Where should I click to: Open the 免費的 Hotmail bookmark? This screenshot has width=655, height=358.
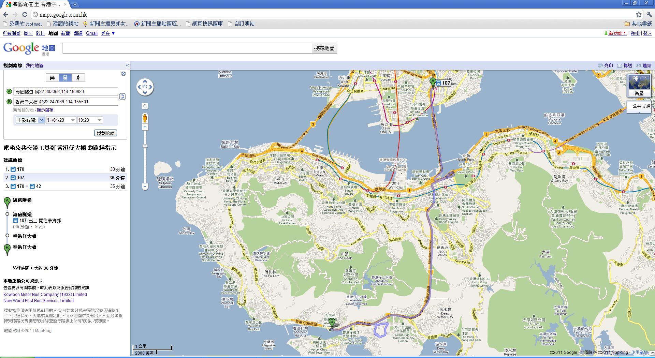point(22,24)
